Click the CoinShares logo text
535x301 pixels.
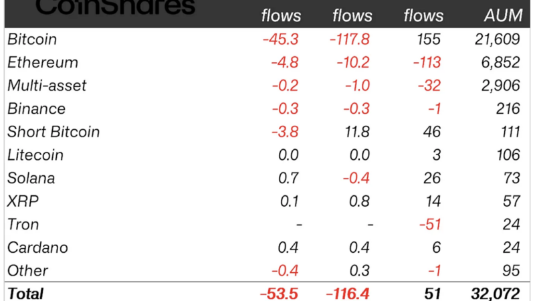pyautogui.click(x=115, y=7)
